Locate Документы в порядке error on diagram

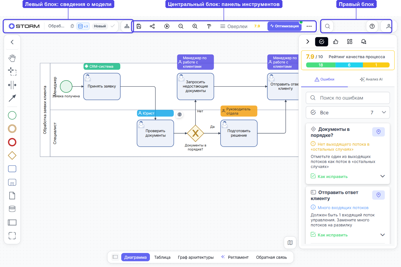(378, 132)
